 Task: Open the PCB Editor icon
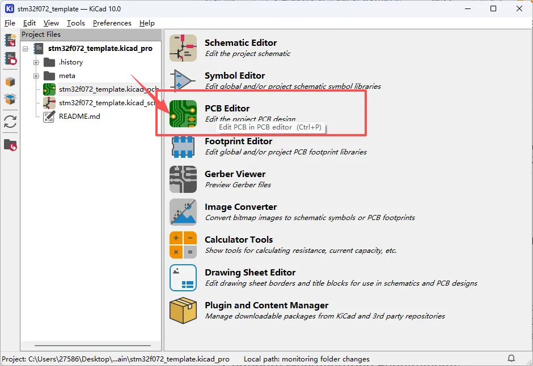tap(183, 114)
